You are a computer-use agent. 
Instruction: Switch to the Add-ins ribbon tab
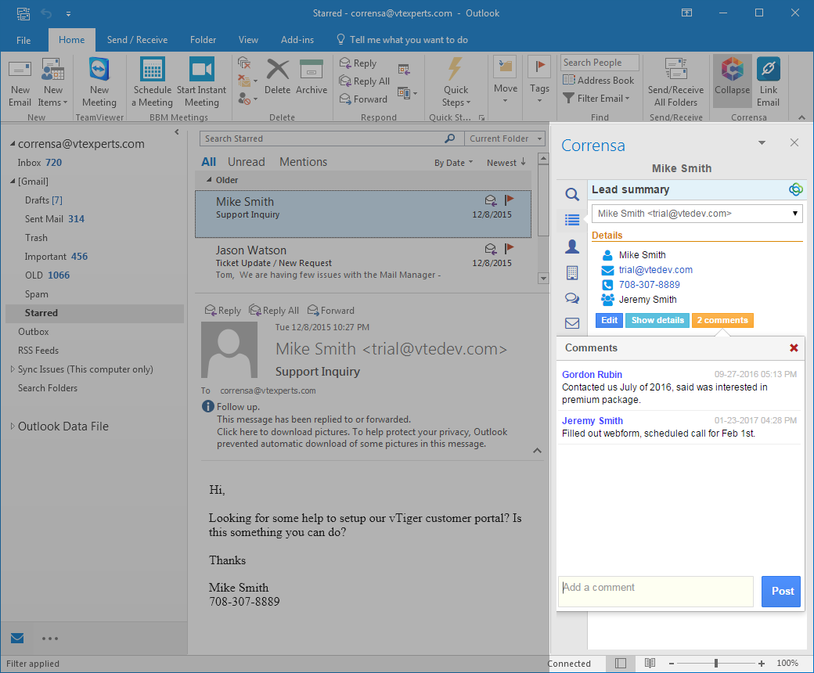[297, 40]
